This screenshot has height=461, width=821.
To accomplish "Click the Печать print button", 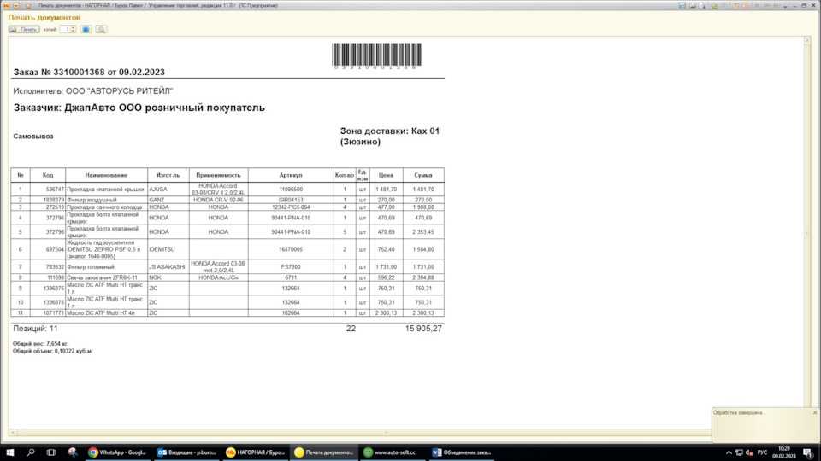I will (x=24, y=29).
